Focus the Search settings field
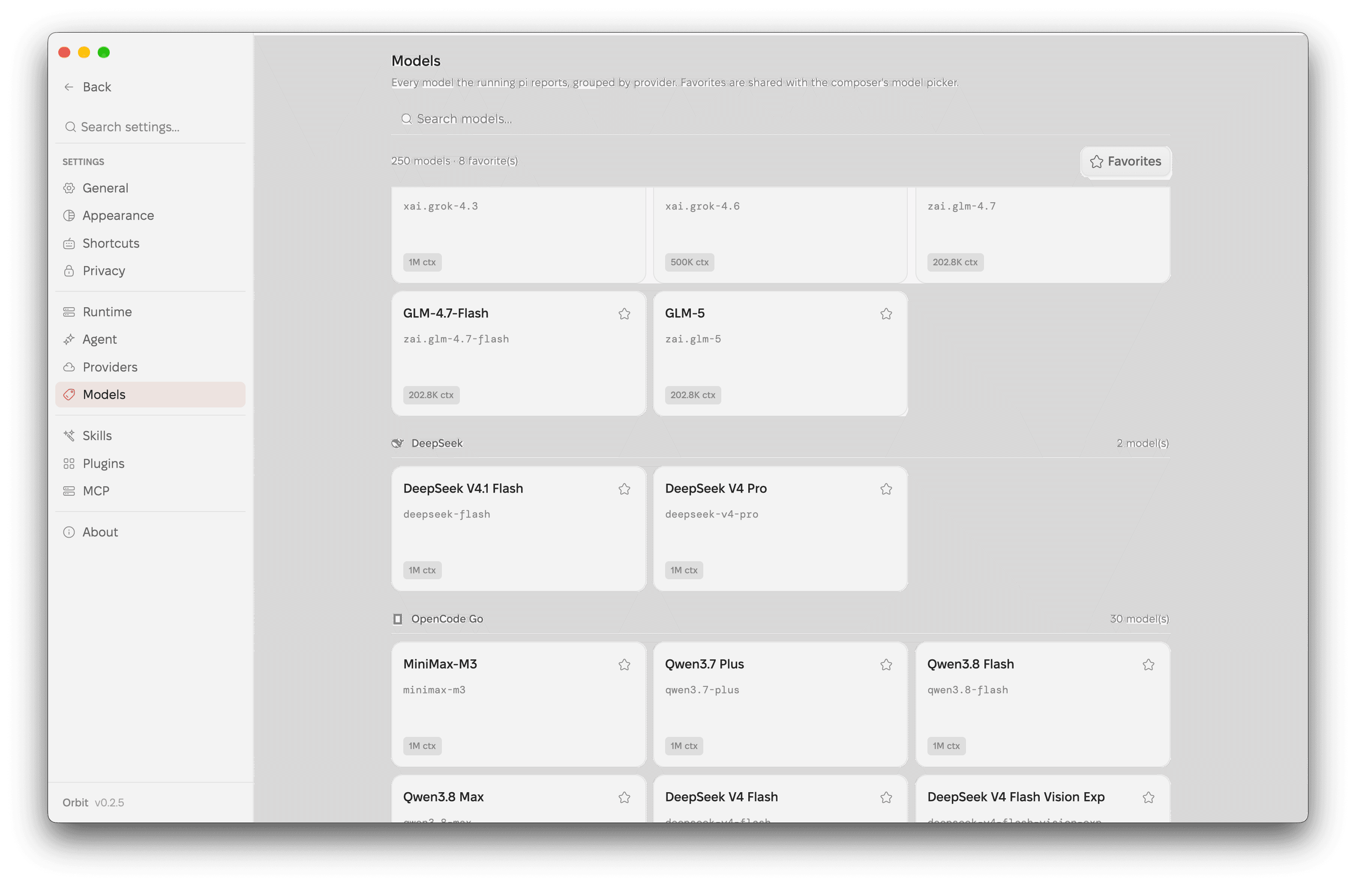1356x886 pixels. pos(151,126)
